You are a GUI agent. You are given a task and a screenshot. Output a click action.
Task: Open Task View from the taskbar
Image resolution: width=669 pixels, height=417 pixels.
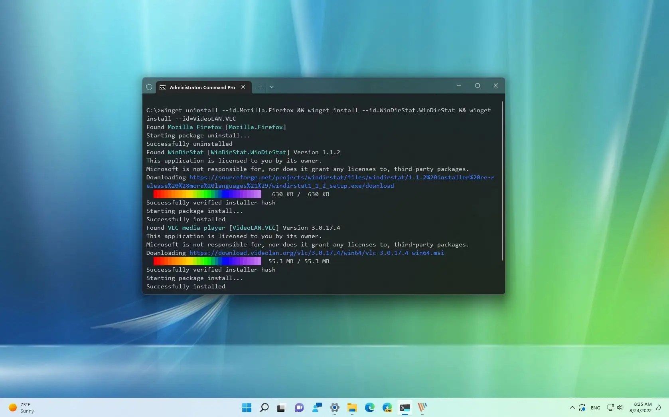coord(282,408)
